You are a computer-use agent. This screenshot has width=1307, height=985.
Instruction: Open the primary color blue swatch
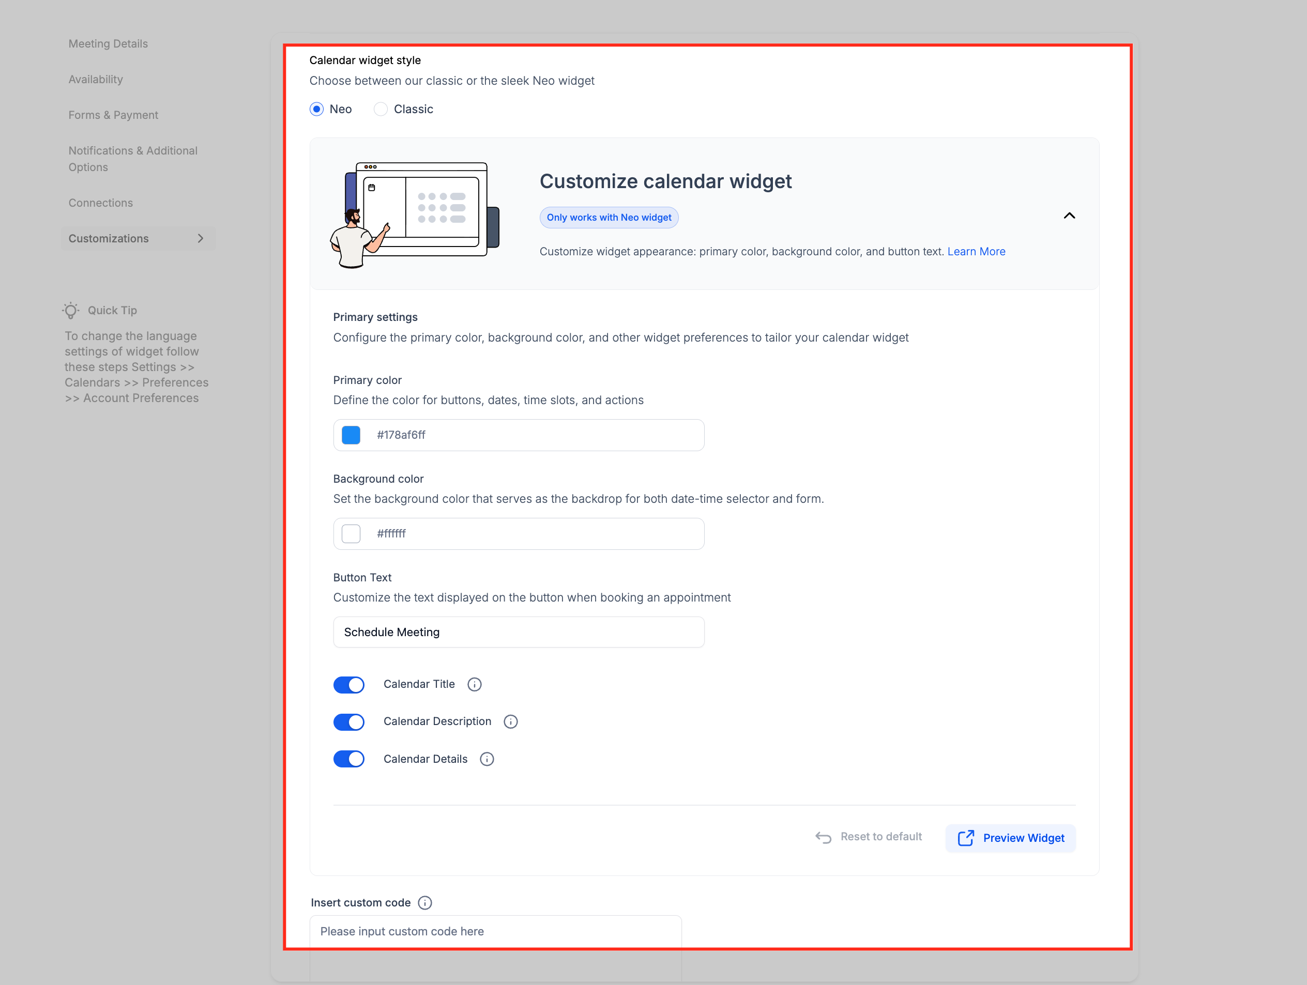click(351, 435)
